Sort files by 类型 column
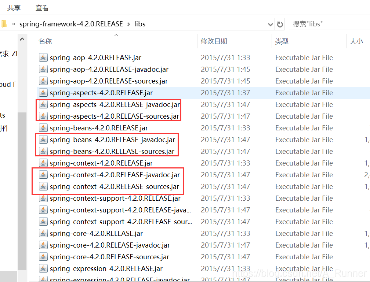The image size is (370, 282). point(282,41)
